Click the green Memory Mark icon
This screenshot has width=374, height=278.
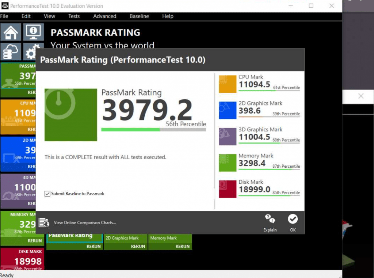(x=228, y=163)
